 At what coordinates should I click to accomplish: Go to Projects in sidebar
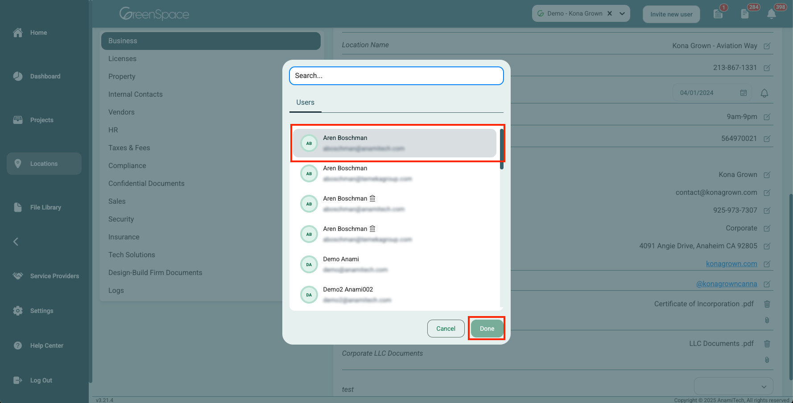pyautogui.click(x=33, y=120)
